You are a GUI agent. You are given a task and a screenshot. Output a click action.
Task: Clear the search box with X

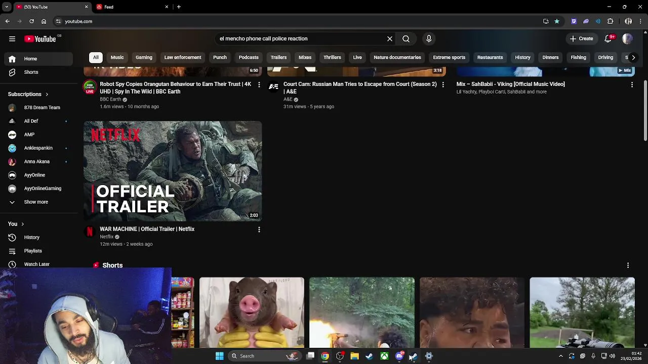(390, 39)
